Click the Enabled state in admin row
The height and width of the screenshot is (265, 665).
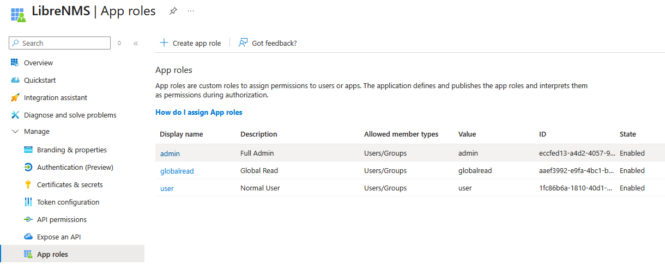(x=632, y=153)
